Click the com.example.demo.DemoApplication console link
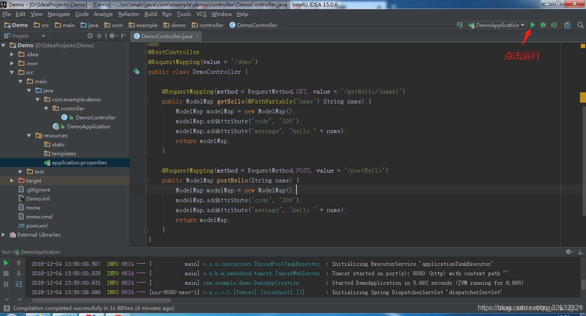586x316 pixels. [251, 283]
